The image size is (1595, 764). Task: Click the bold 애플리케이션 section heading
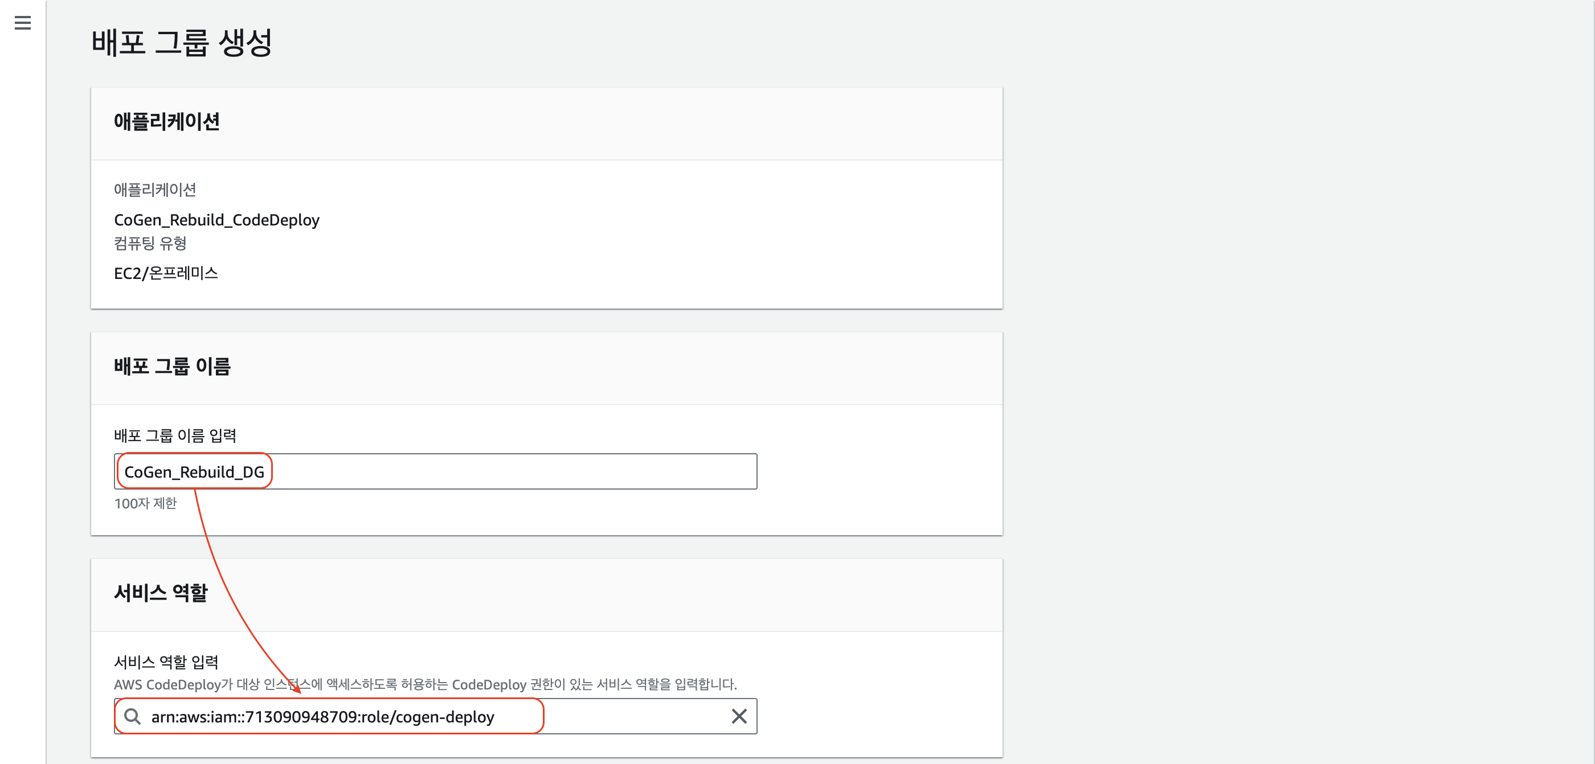166,122
